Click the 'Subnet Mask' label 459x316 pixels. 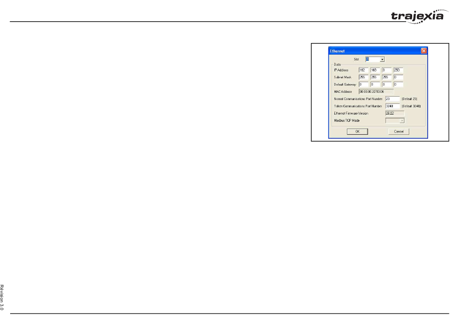click(x=343, y=77)
